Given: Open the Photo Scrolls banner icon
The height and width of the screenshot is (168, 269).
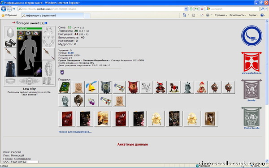Looking at the screenshot, I should click(x=252, y=118).
